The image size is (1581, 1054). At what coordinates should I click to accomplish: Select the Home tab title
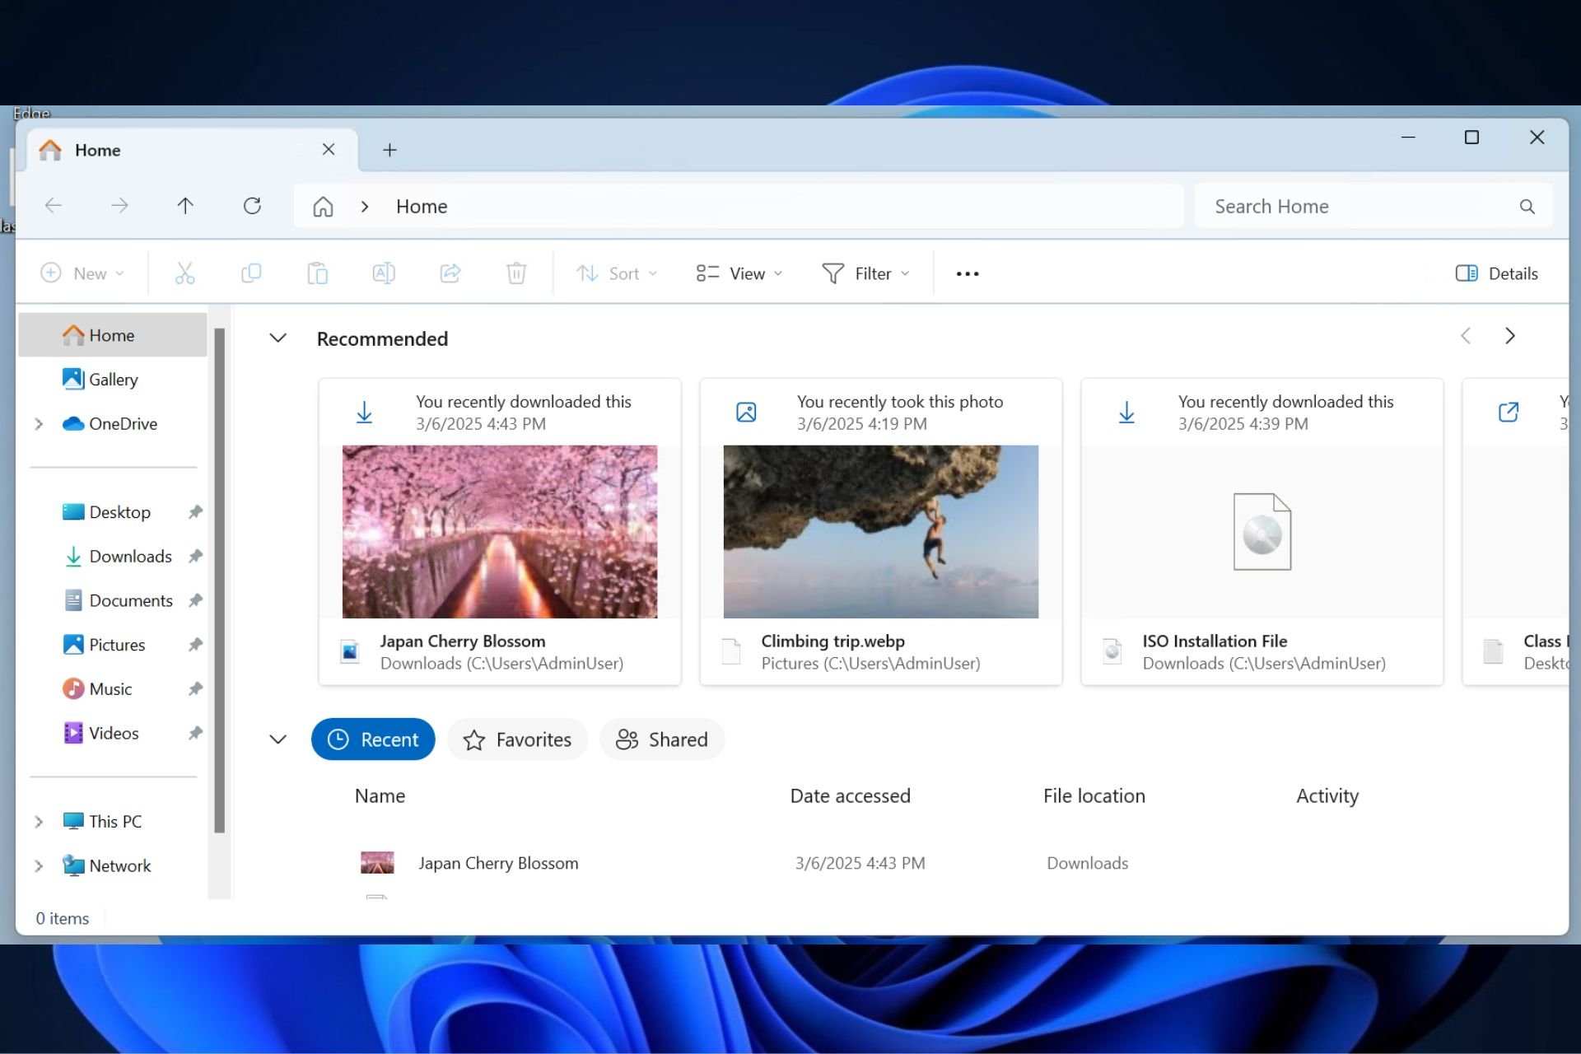[97, 150]
